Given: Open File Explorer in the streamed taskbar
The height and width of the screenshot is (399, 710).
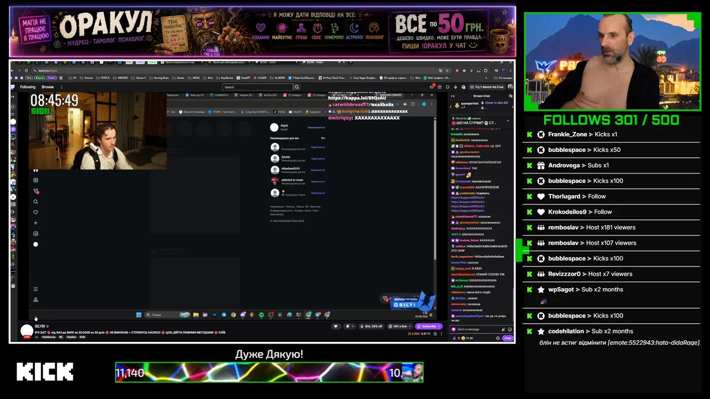Looking at the screenshot, I should click(x=196, y=315).
